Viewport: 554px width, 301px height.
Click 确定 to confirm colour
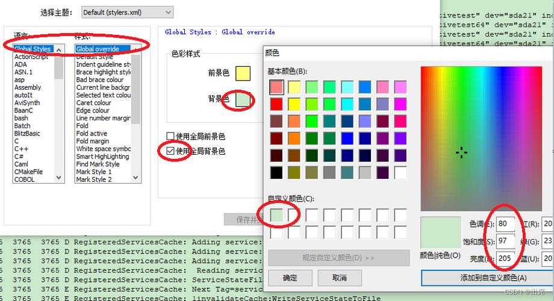290,278
